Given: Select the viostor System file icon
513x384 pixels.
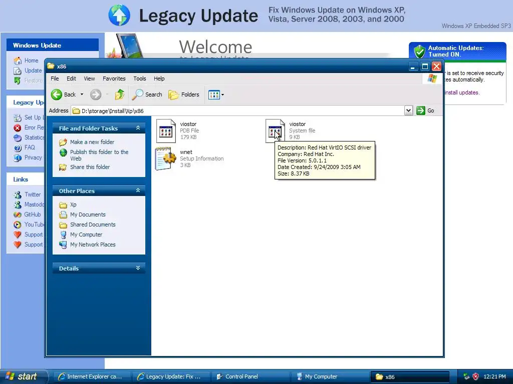Looking at the screenshot, I should 275,131.
